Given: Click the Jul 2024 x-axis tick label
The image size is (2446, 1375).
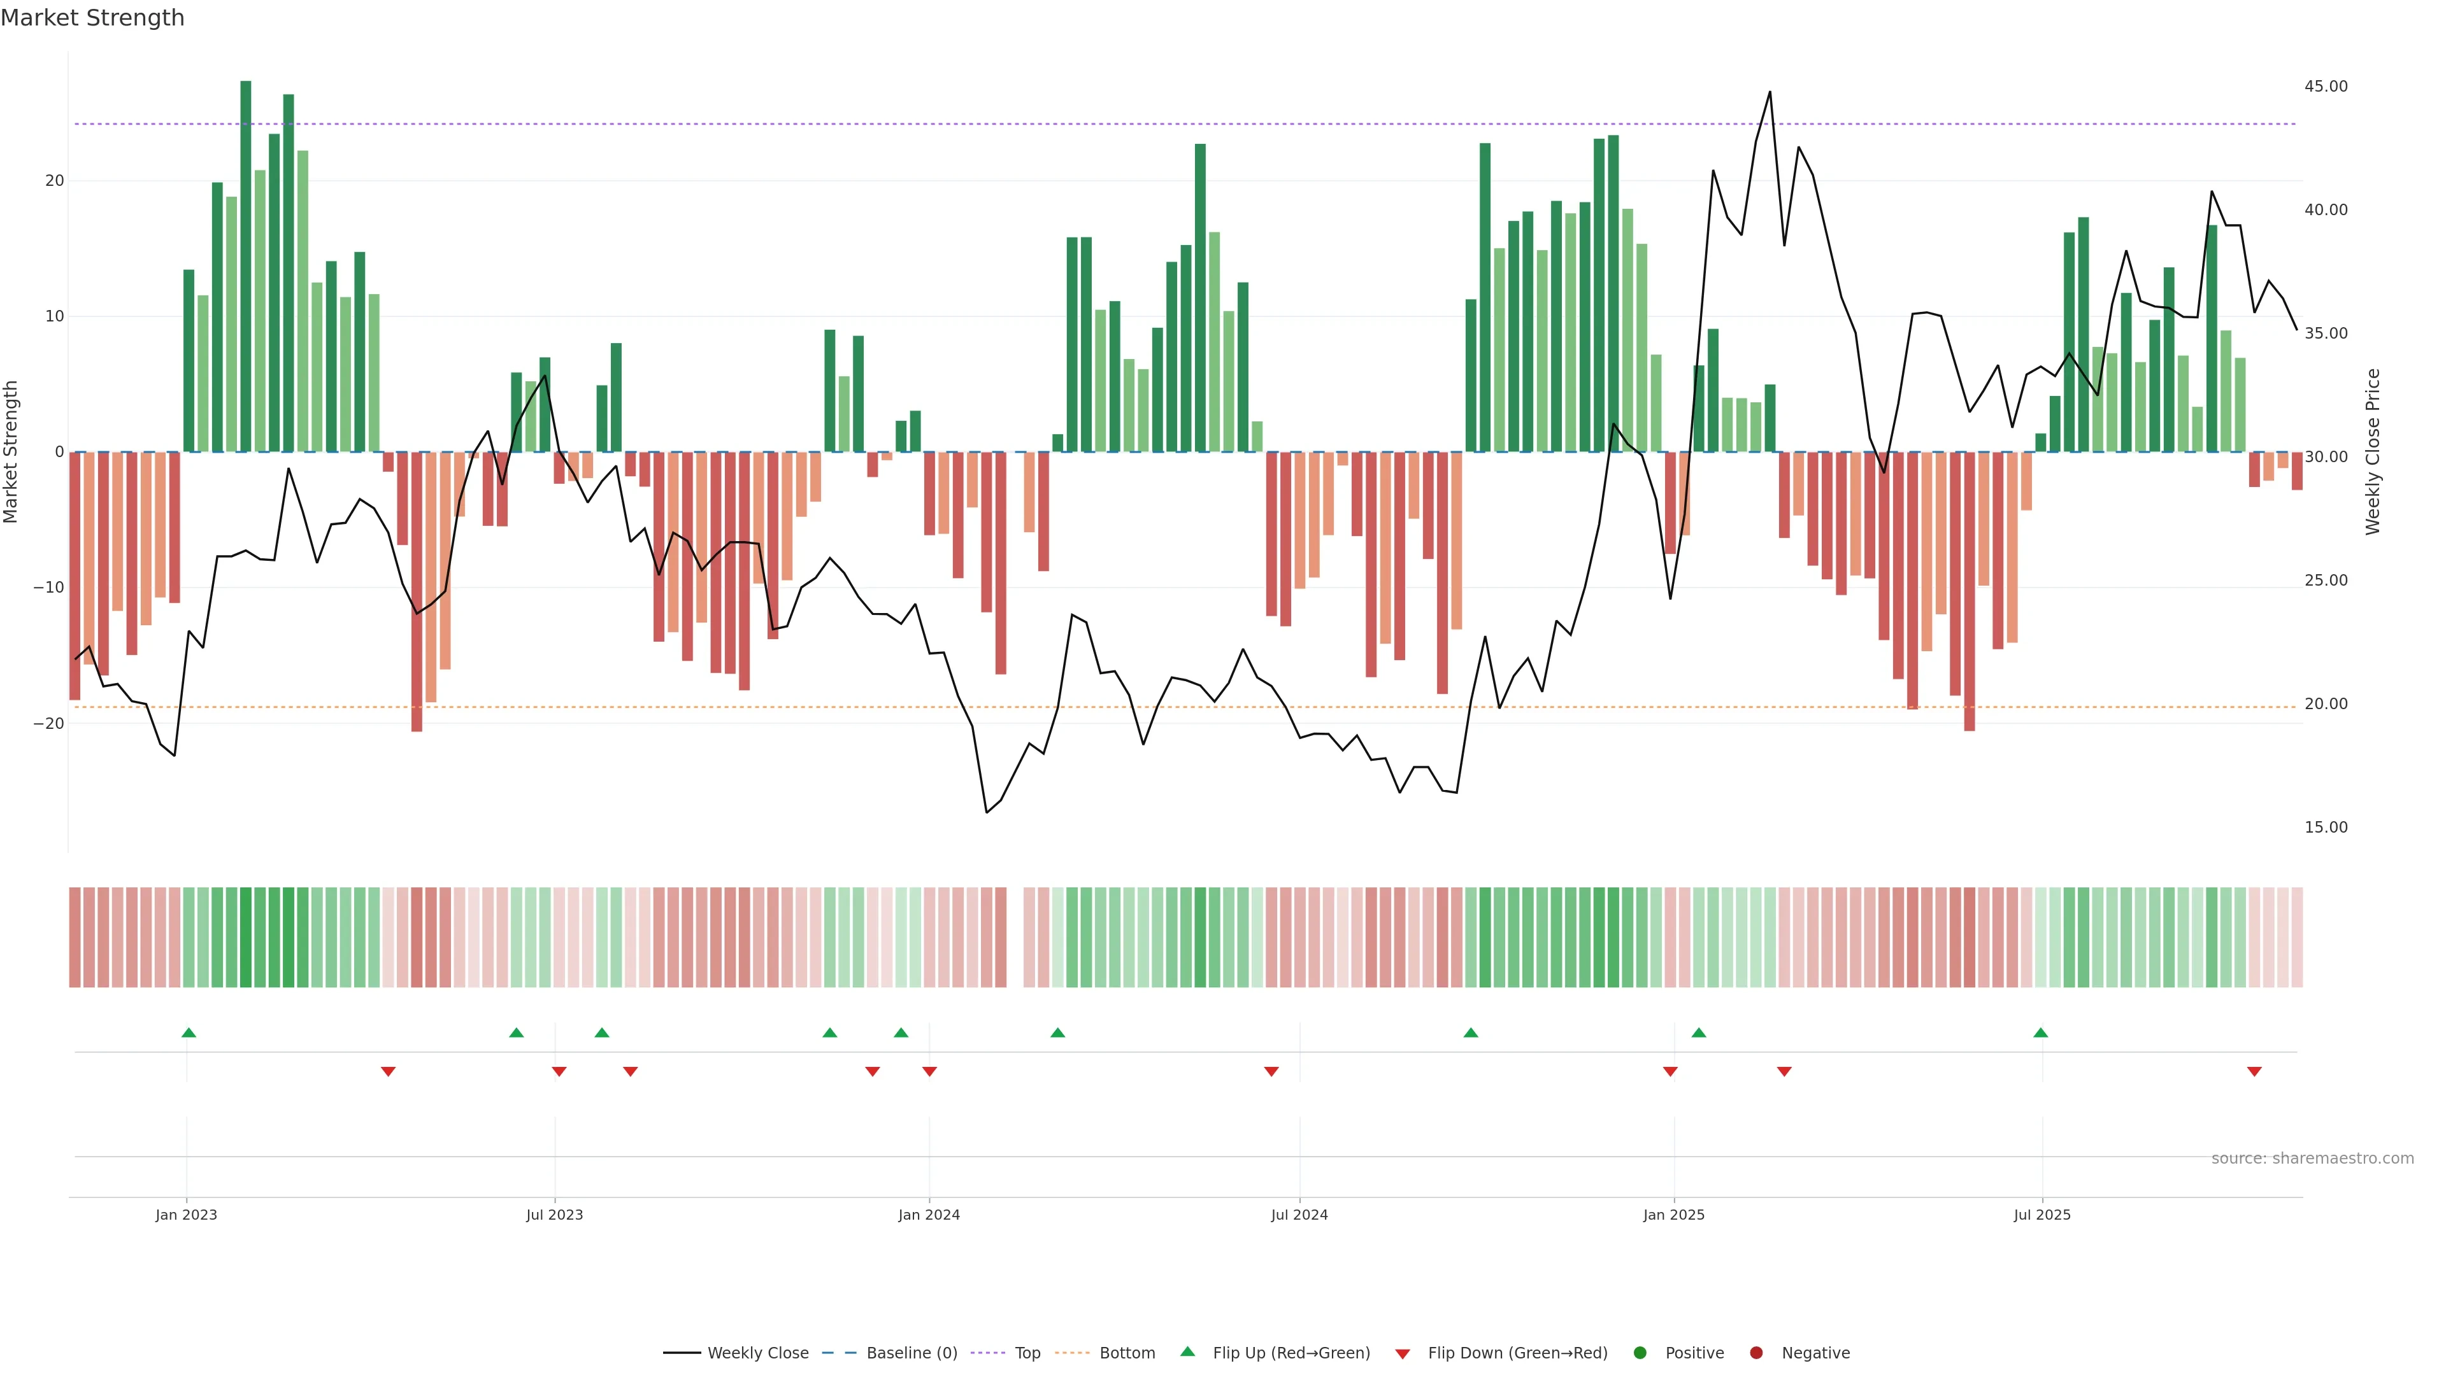Looking at the screenshot, I should [1299, 1215].
